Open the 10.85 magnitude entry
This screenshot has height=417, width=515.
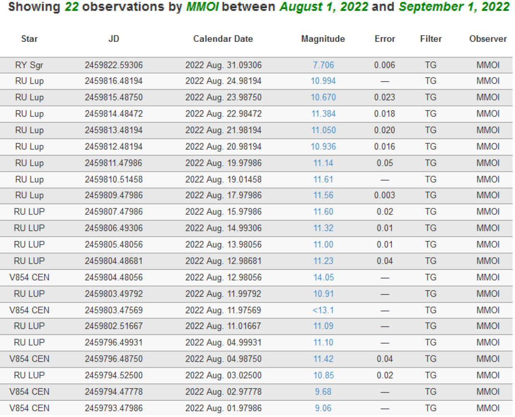(x=323, y=376)
